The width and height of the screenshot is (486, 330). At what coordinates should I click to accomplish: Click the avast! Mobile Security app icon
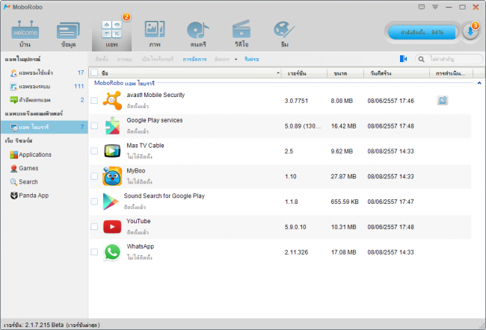[112, 100]
